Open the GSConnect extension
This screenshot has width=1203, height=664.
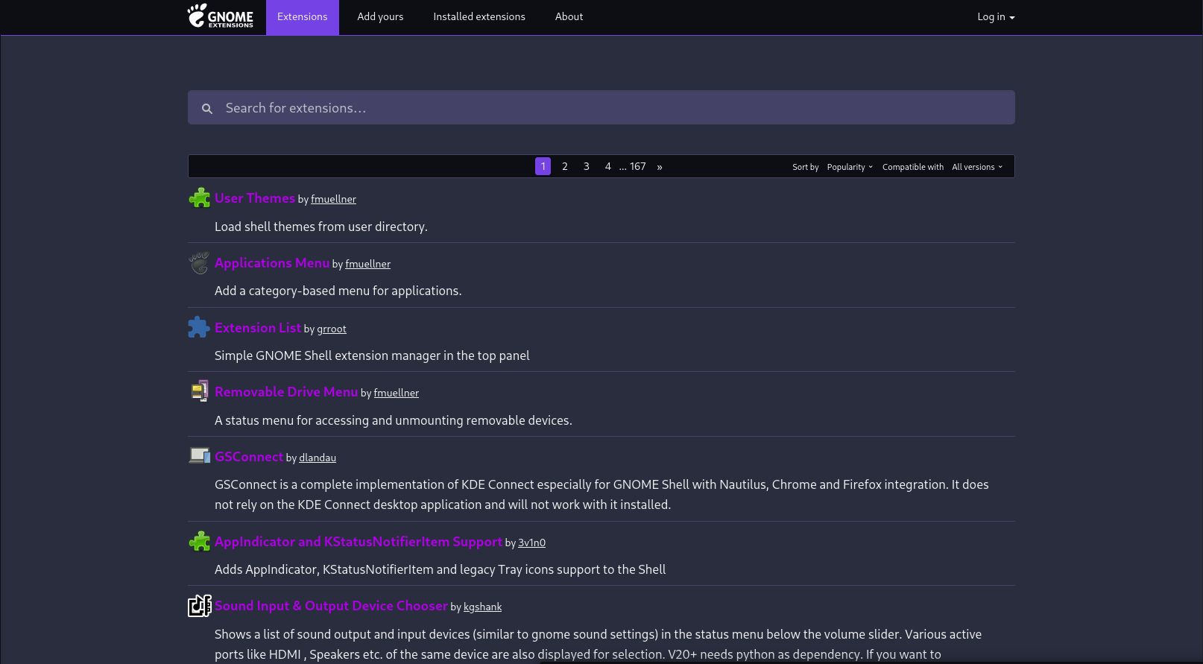click(x=249, y=456)
